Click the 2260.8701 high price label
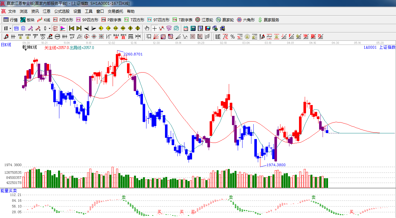 pyautogui.click(x=133, y=54)
